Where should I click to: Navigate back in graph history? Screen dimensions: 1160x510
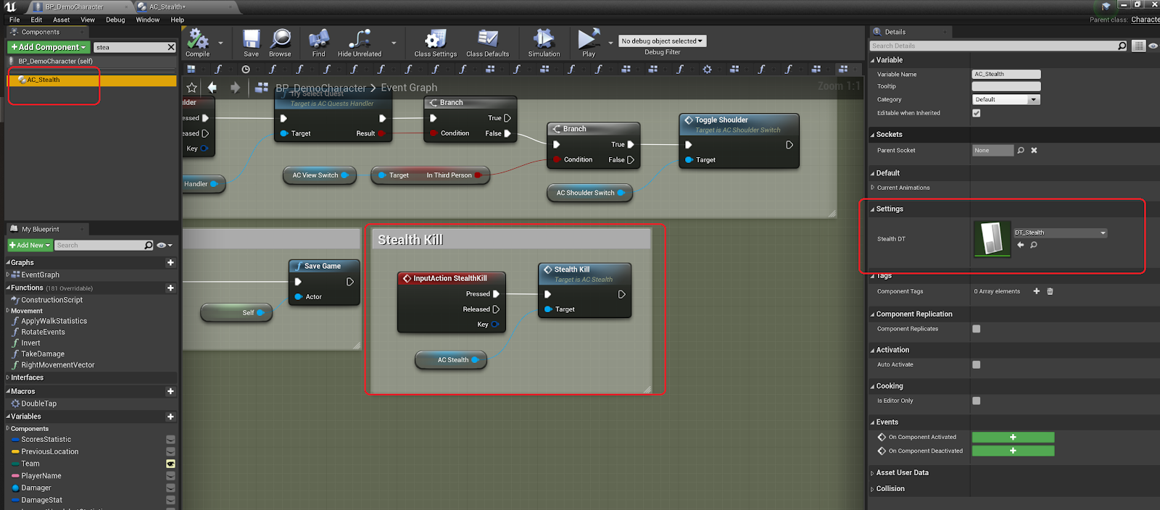tap(212, 88)
